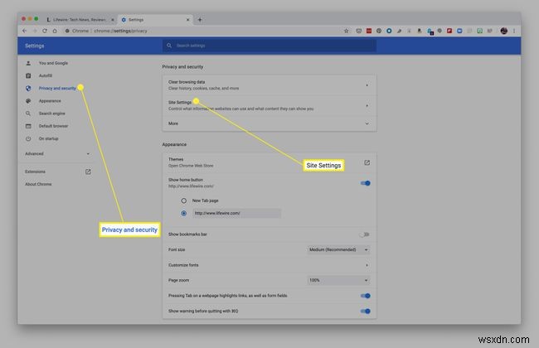Click the Autofill clipboard icon
Screen dimensions: 539x348
[28, 75]
